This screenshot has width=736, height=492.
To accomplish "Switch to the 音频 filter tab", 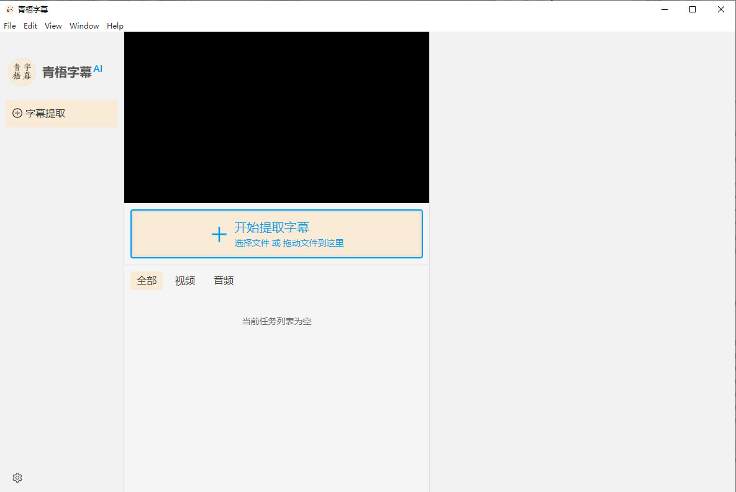I will point(223,280).
